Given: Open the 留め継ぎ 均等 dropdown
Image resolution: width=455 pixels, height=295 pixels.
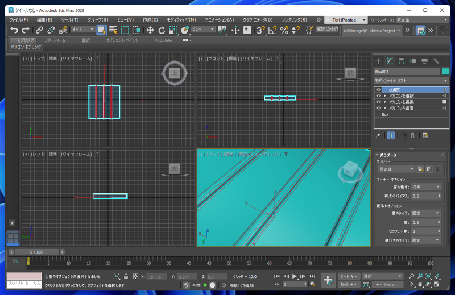Looking at the screenshot, I should pyautogui.click(x=425, y=187).
